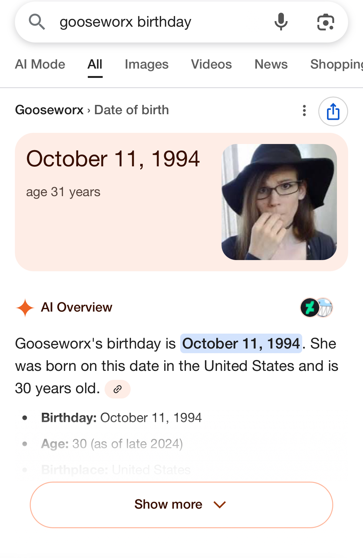The width and height of the screenshot is (363, 558).
Task: Tap the link chip after '30 years old'
Action: point(118,389)
